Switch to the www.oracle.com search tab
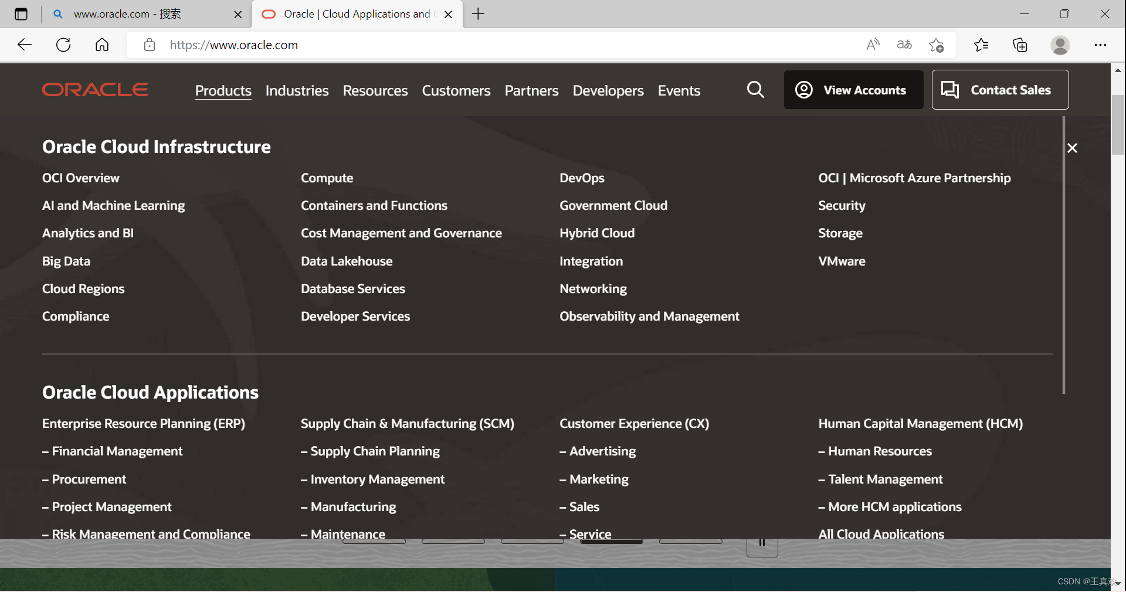Viewport: 1126px width, 592px height. pyautogui.click(x=144, y=14)
